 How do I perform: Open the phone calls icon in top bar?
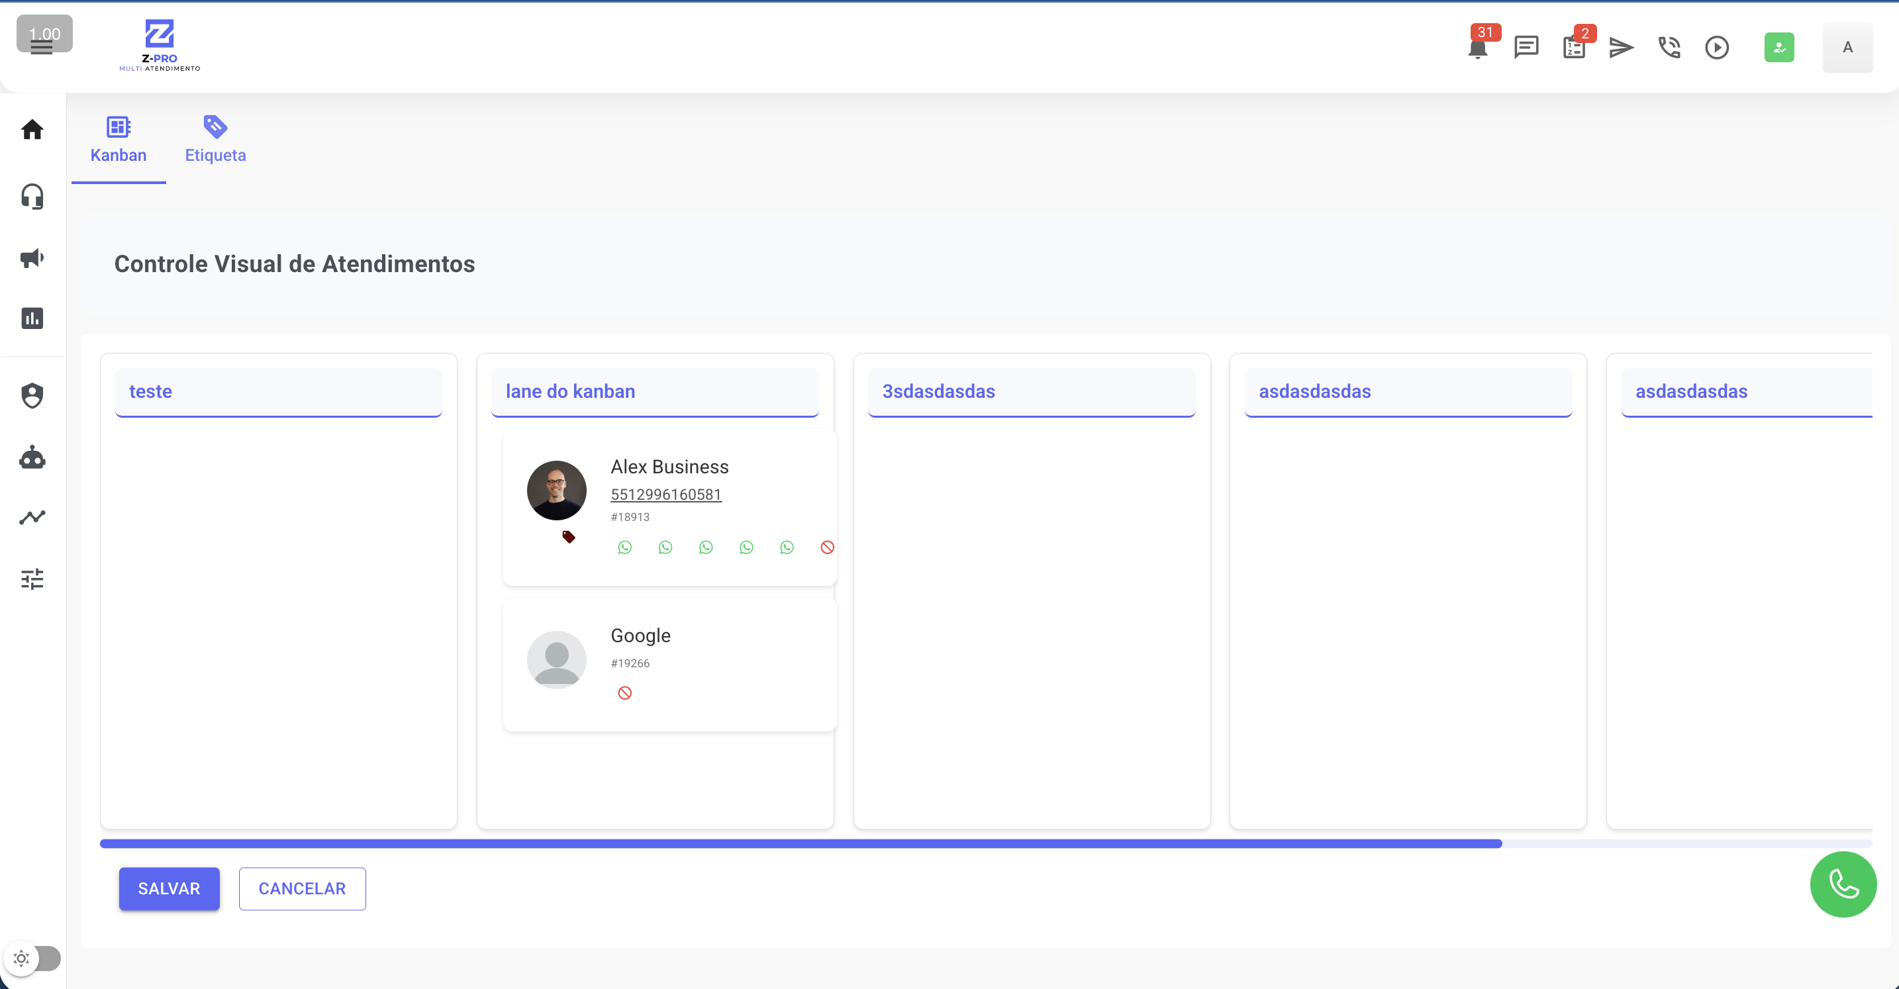1669,47
